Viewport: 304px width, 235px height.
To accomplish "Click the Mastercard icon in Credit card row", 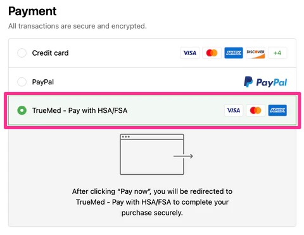I will coord(212,53).
